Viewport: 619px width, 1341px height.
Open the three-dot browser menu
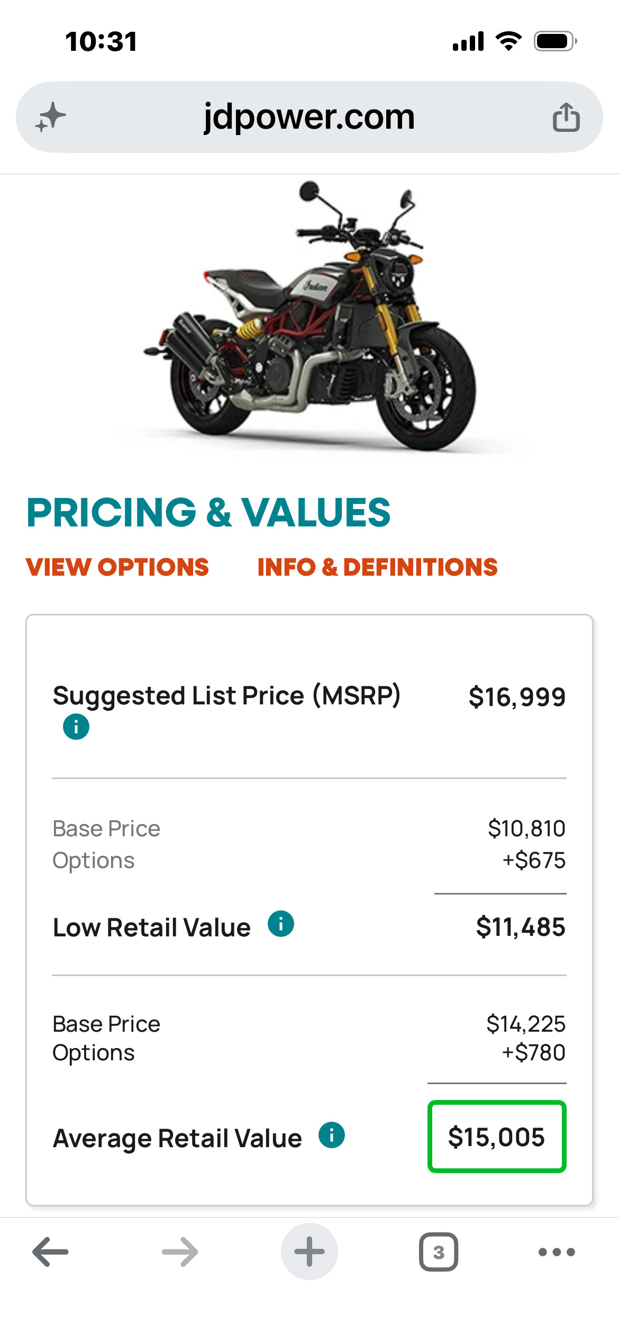[557, 1252]
